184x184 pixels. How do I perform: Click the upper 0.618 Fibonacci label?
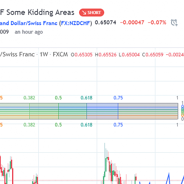(86, 98)
